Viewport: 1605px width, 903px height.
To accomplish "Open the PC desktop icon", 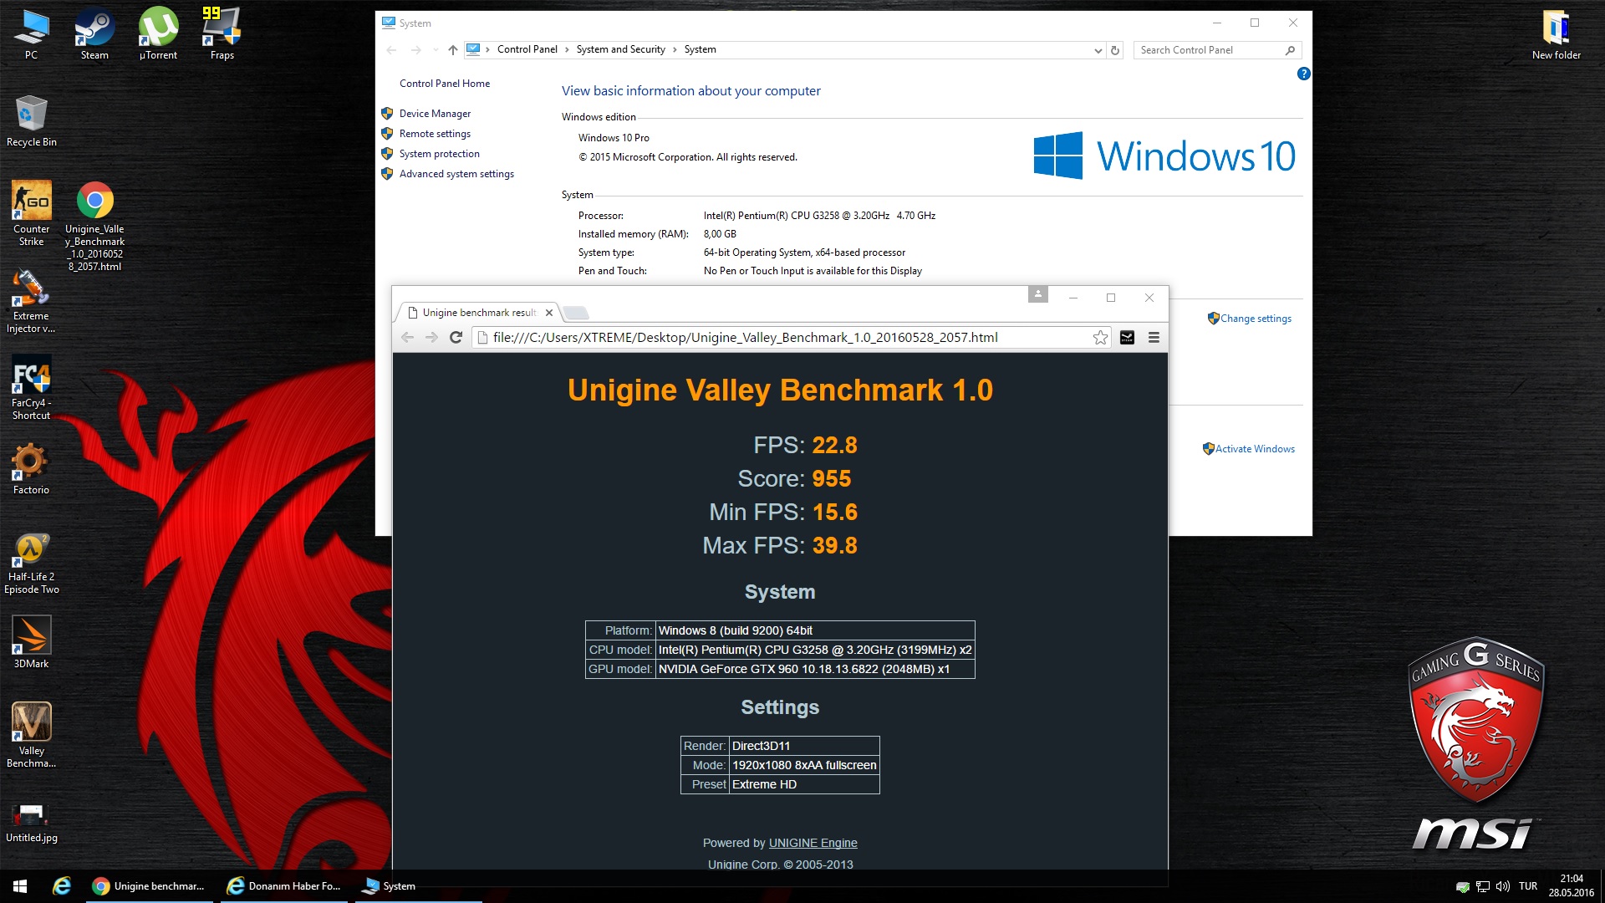I will 31,34.
